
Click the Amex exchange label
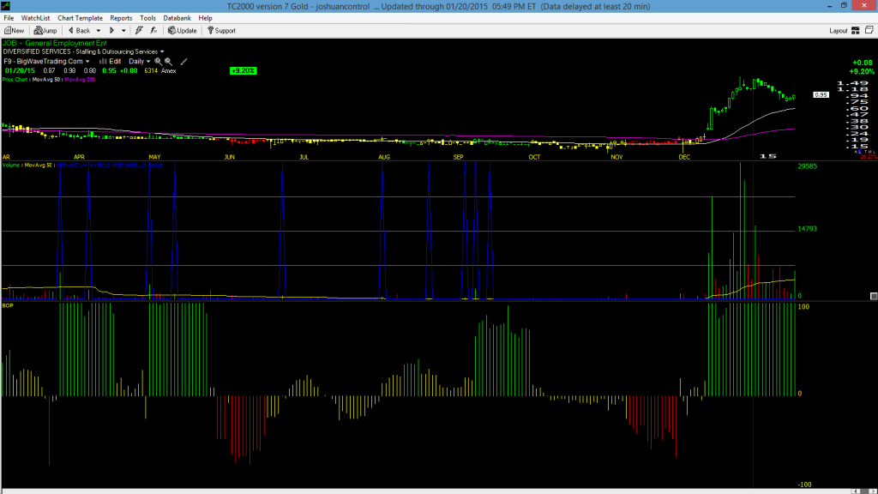click(x=169, y=71)
